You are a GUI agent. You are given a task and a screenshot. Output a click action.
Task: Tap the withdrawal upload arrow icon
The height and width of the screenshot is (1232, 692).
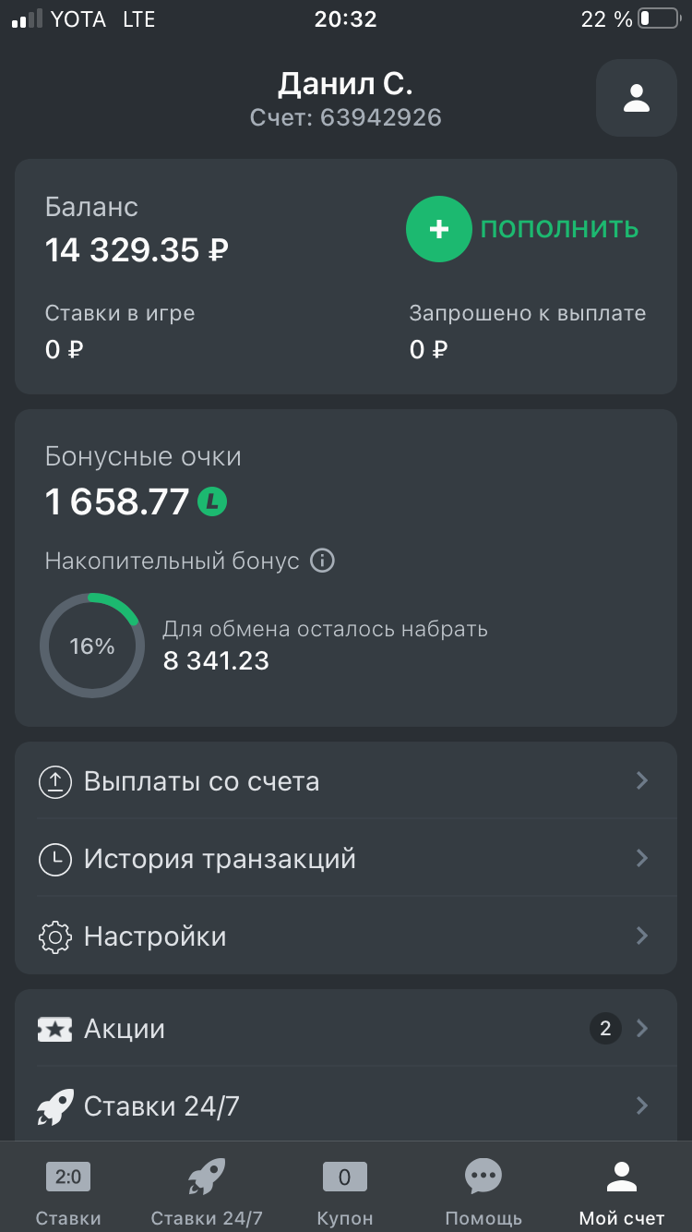pyautogui.click(x=55, y=782)
